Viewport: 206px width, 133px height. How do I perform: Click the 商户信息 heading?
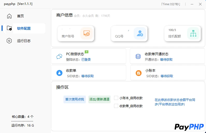65,15
